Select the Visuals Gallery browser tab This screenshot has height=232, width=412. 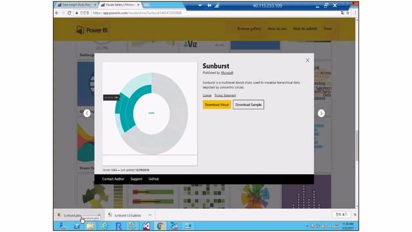click(x=120, y=5)
